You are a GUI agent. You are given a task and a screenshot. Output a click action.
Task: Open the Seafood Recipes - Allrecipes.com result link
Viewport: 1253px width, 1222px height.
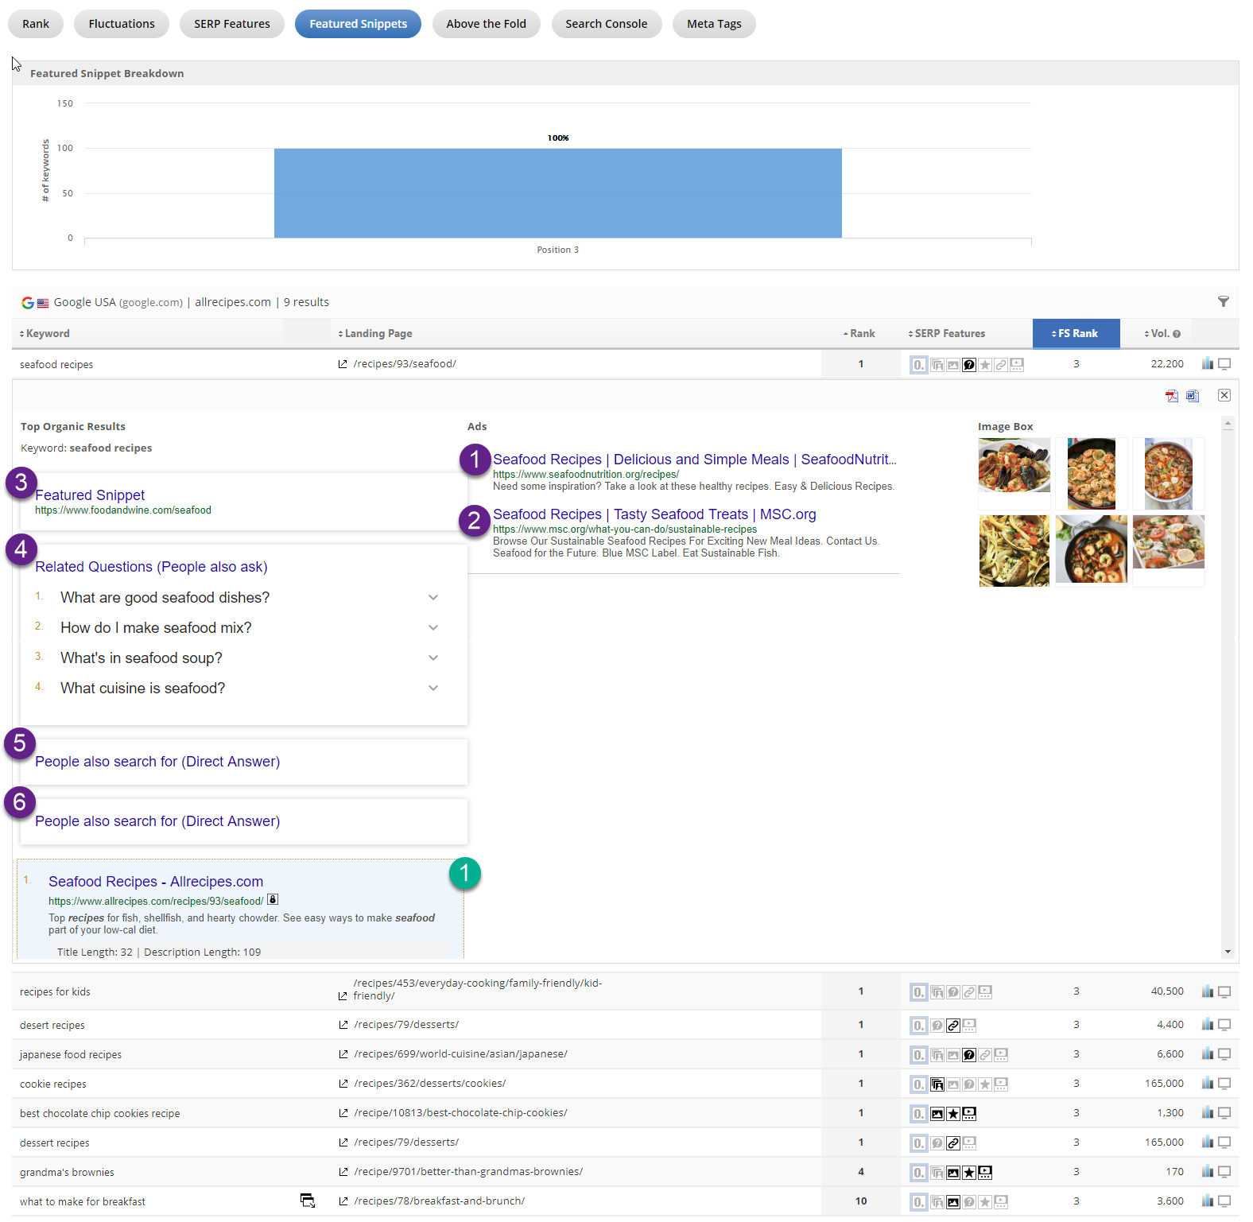tap(156, 882)
